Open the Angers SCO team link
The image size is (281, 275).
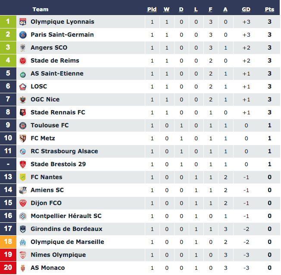49,47
